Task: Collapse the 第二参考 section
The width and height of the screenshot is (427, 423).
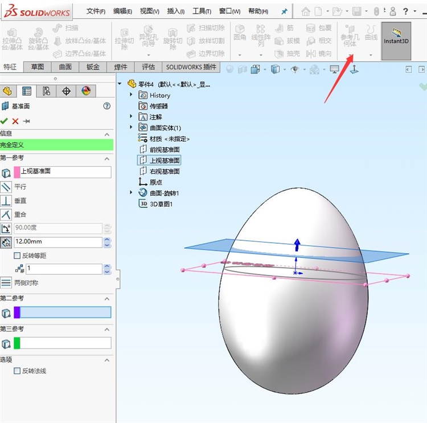Action: [x=107, y=299]
